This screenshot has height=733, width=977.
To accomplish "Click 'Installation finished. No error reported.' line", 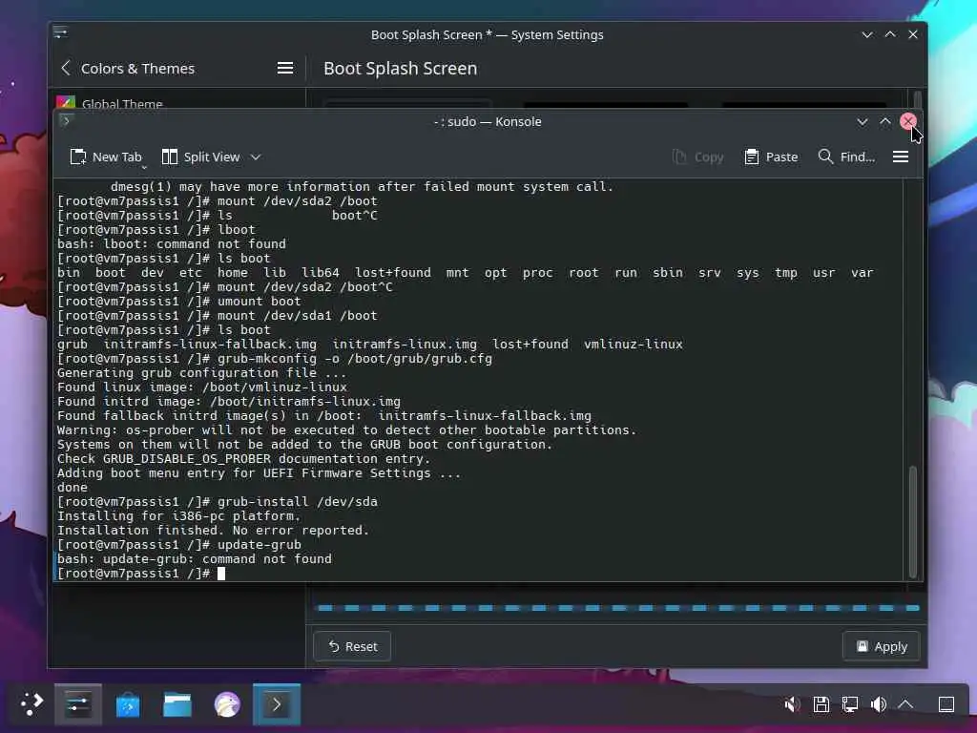I will 213,531.
